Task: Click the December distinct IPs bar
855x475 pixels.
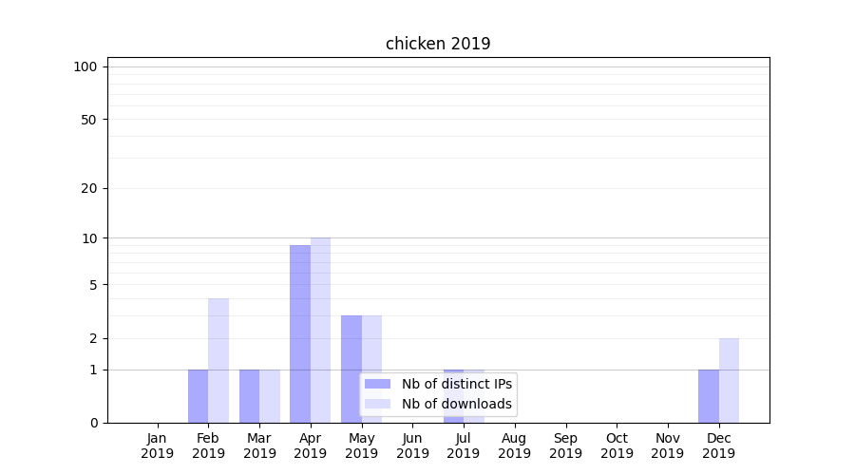Action: [x=708, y=396]
